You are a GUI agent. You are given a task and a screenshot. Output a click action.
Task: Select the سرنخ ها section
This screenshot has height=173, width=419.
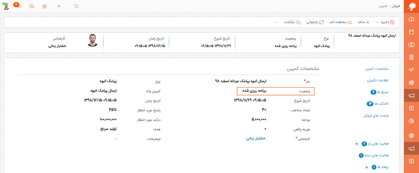click(383, 92)
